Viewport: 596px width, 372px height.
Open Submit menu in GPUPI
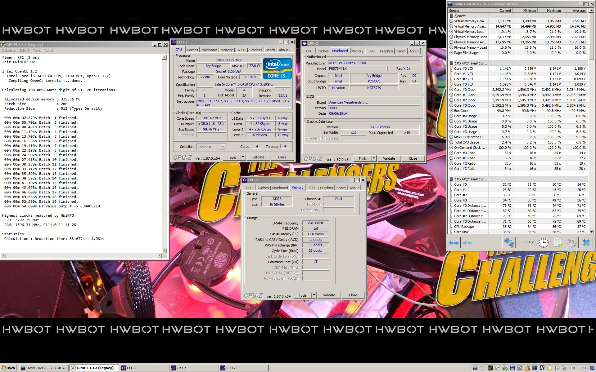[24, 51]
